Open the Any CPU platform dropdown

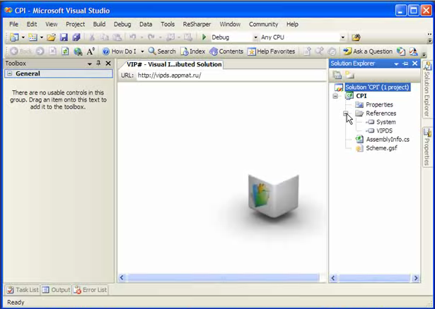point(343,37)
